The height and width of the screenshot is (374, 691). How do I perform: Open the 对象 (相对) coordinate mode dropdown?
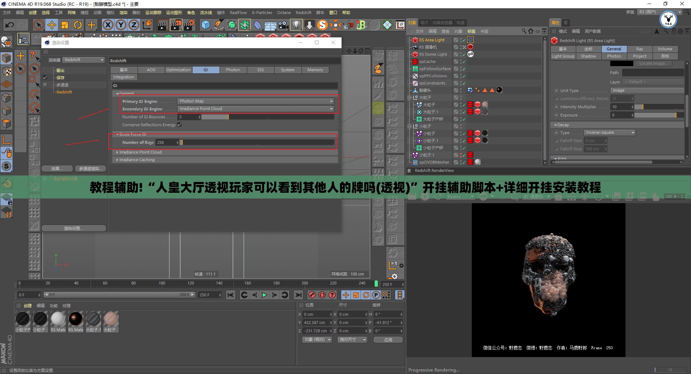click(317, 340)
